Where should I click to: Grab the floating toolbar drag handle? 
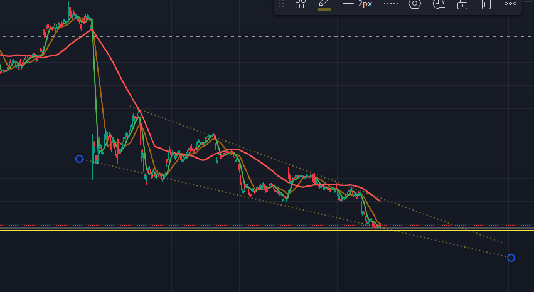[x=281, y=4]
